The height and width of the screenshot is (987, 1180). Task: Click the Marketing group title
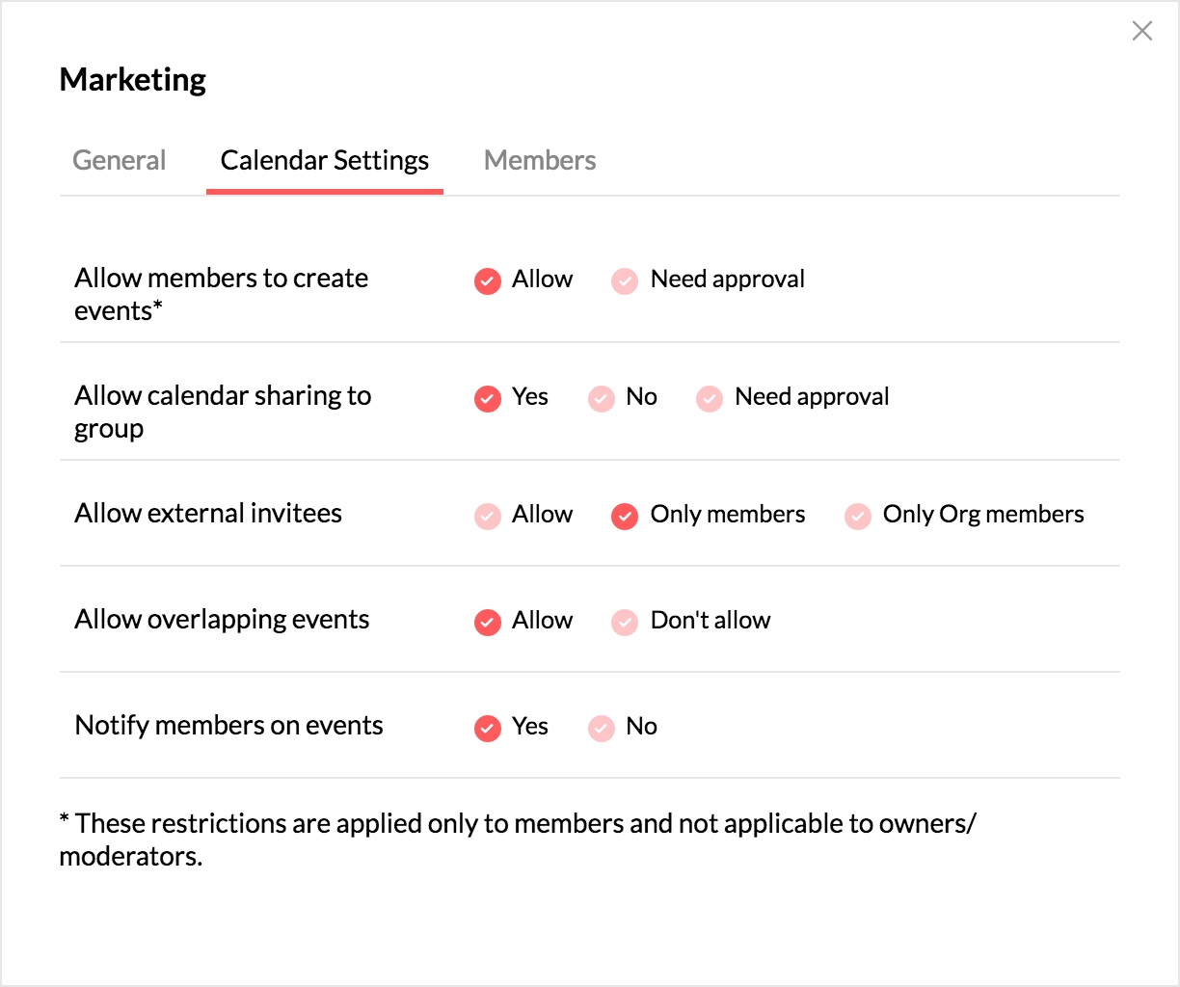[133, 80]
